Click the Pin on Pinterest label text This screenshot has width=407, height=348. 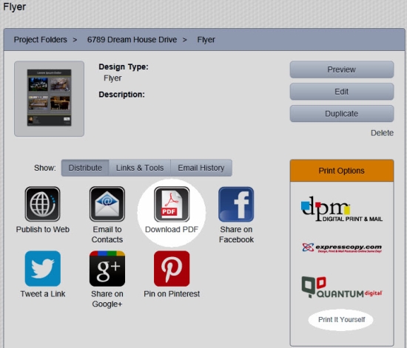172,294
